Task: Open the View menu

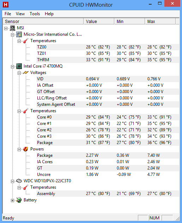Action: point(20,14)
